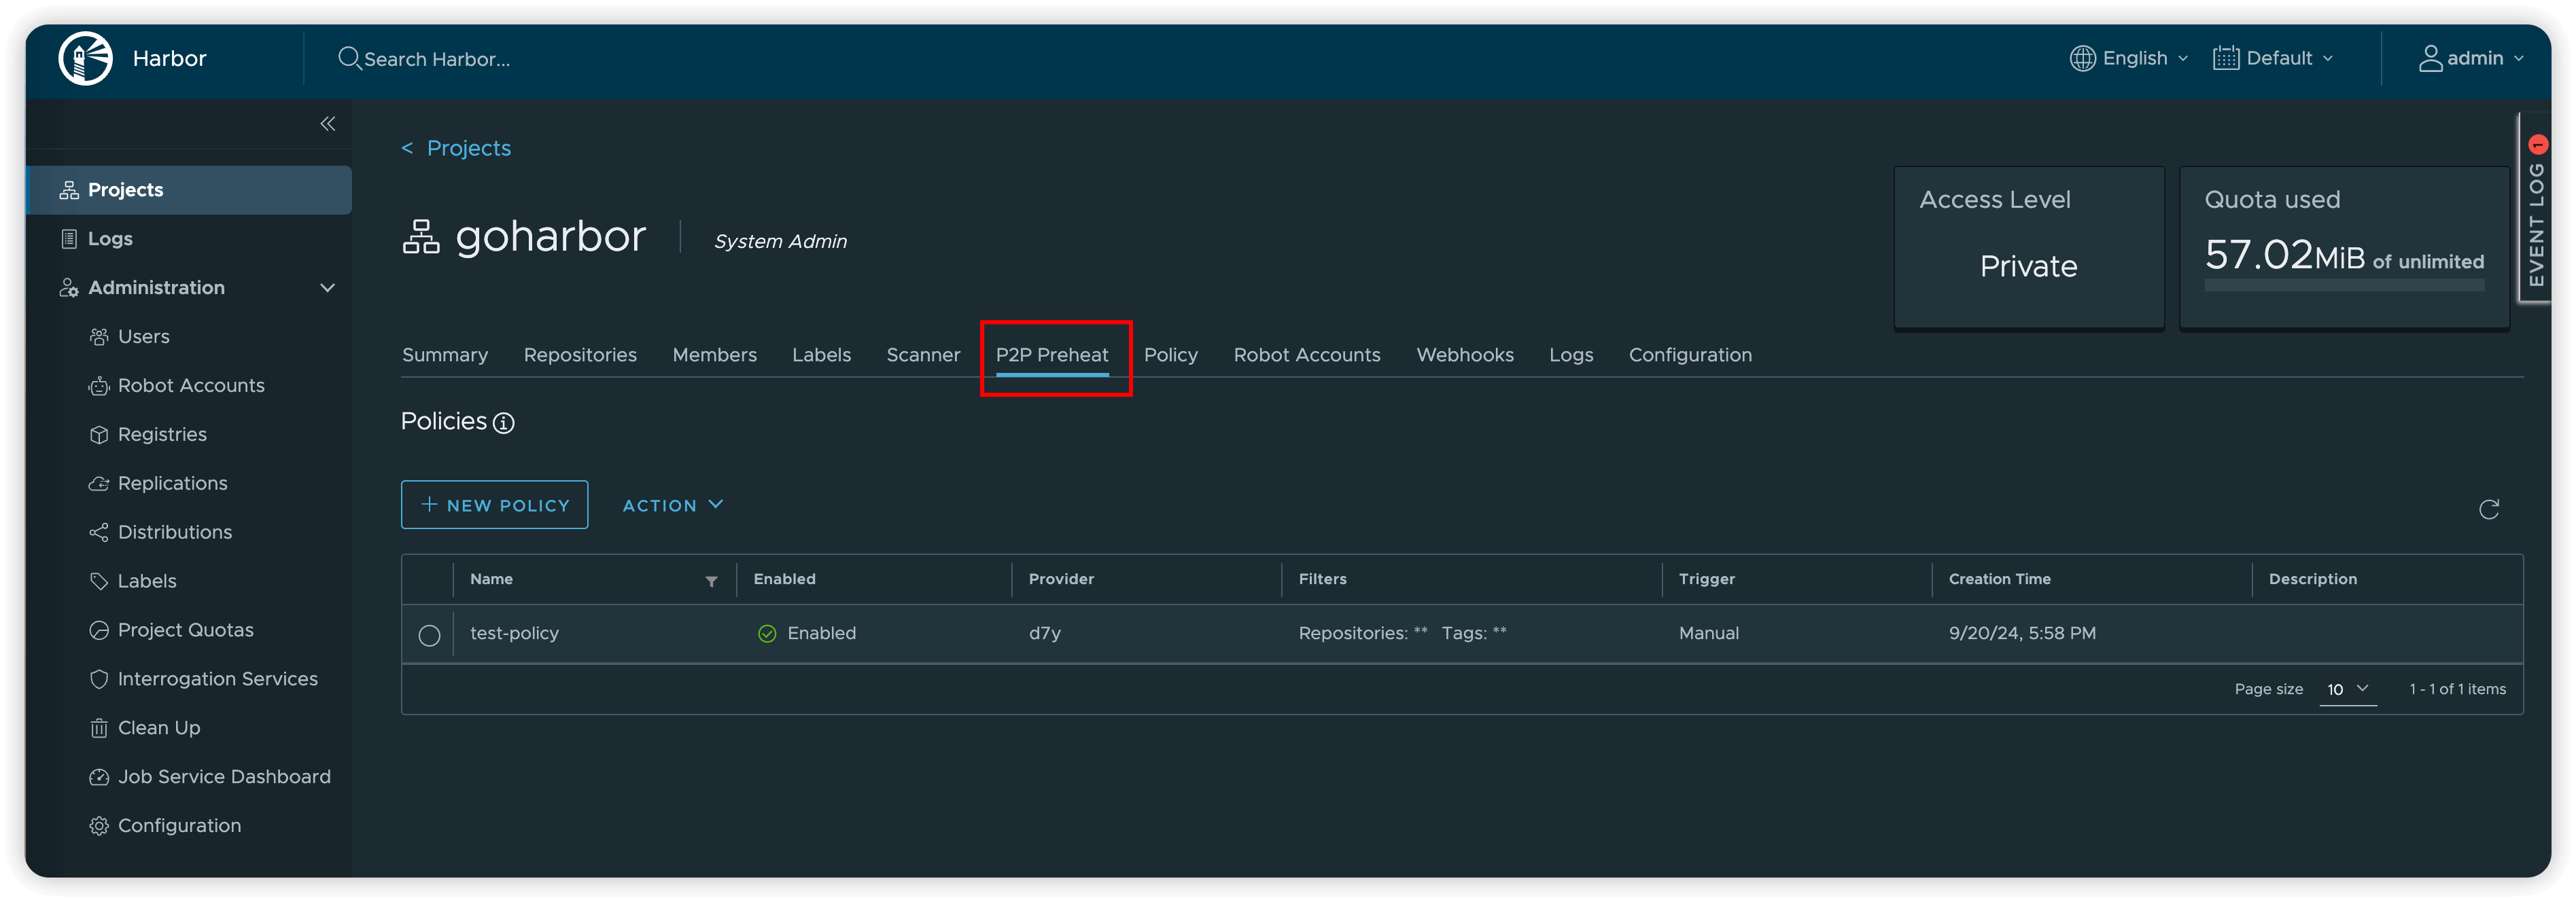Switch to the Repositories tab
Viewport: 2576px width, 902px height.
click(580, 353)
